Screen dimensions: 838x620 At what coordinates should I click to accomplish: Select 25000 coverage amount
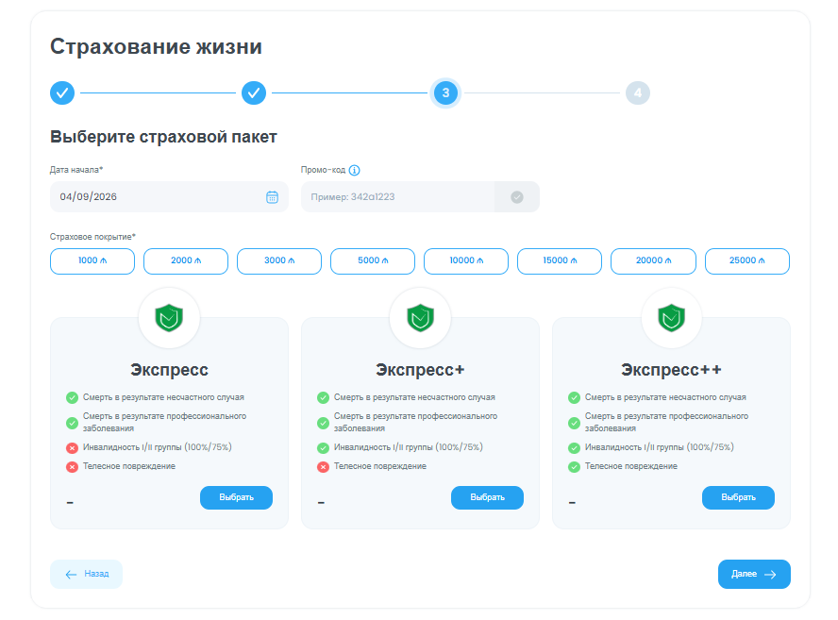[746, 261]
